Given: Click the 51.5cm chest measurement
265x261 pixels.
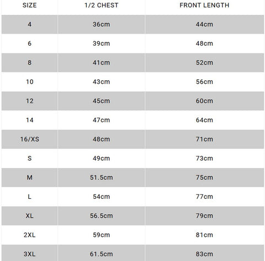Looking at the screenshot, I should [x=102, y=177].
